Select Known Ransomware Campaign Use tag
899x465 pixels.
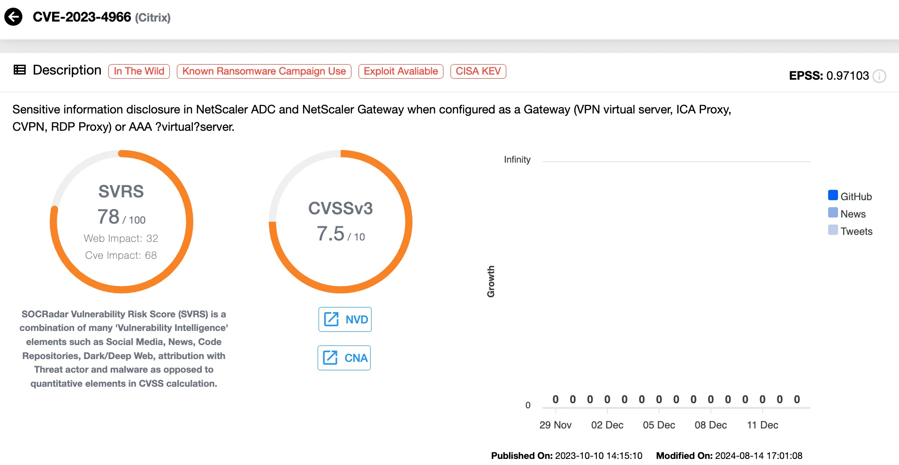point(264,71)
